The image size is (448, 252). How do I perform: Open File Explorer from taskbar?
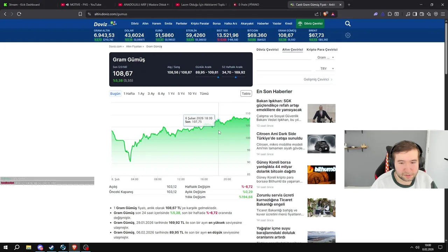click(28, 247)
